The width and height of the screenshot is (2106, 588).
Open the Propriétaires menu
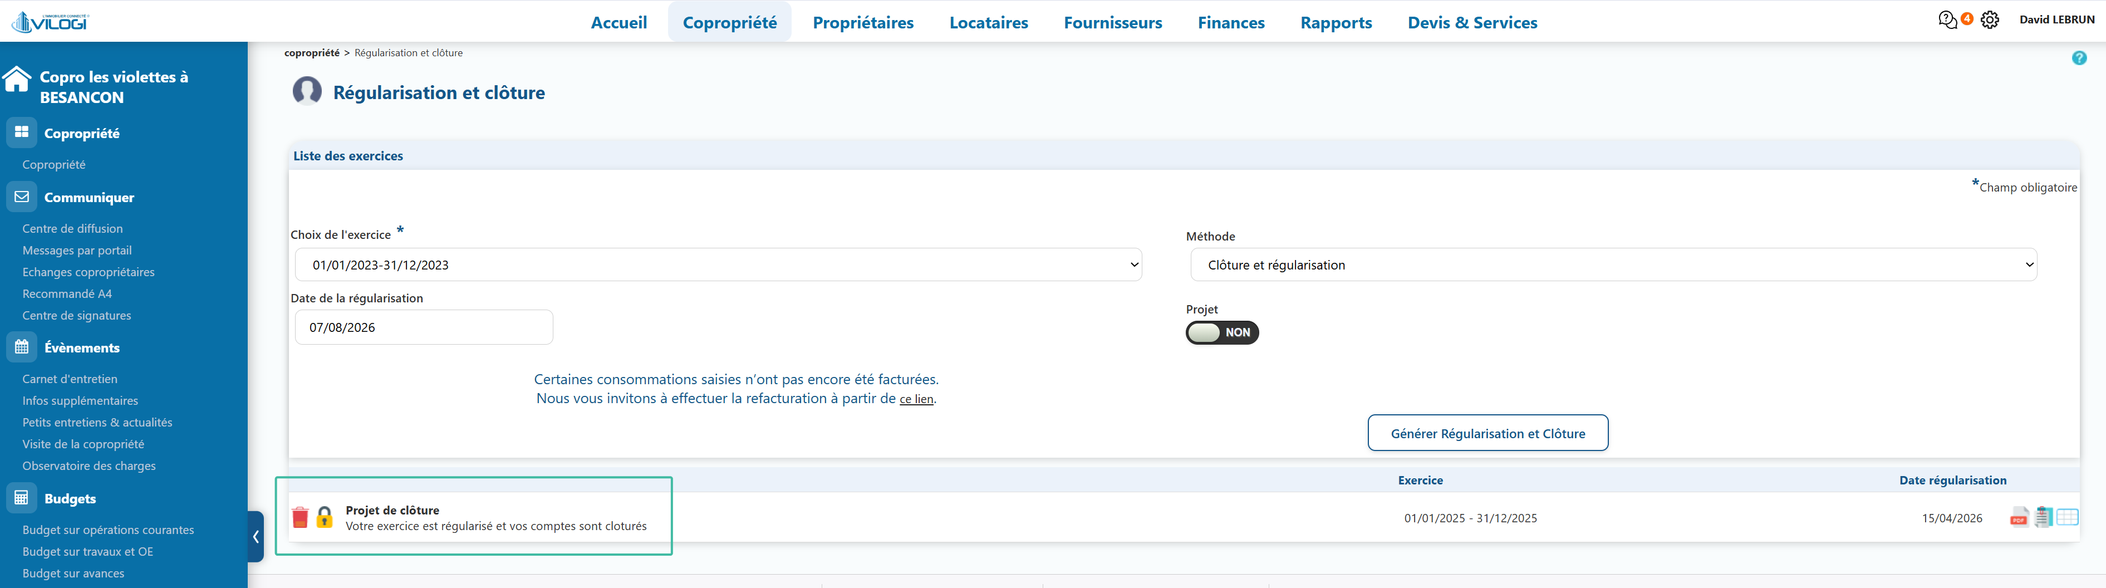(863, 22)
